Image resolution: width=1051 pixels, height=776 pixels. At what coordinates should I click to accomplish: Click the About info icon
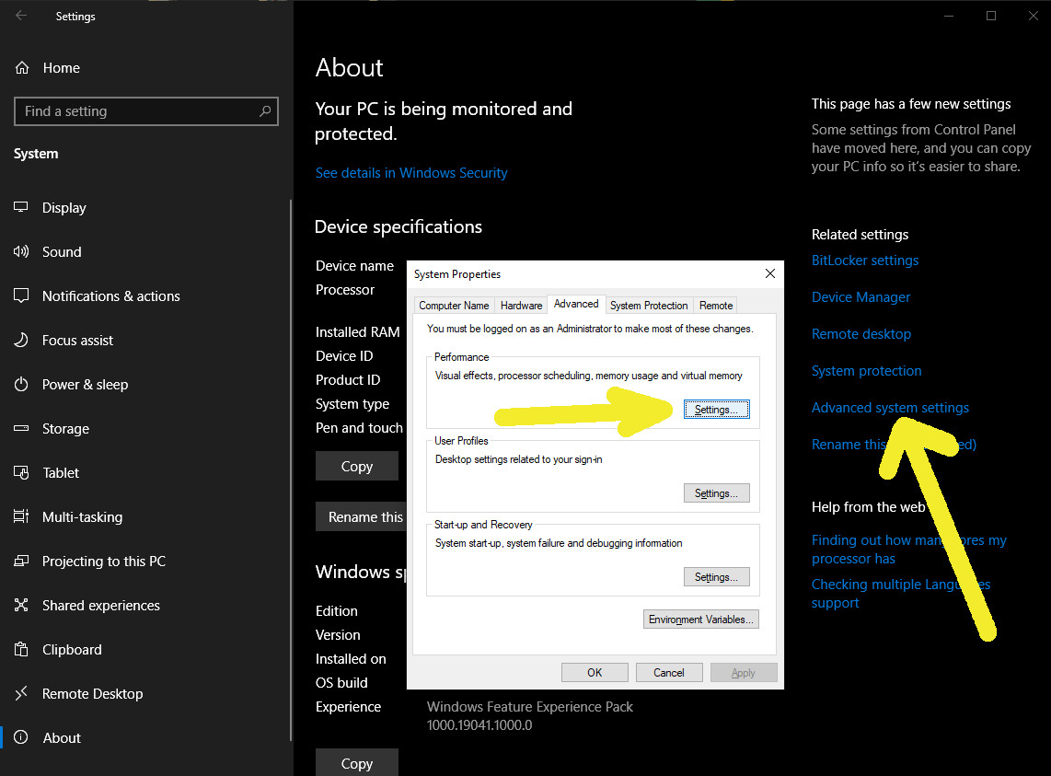(x=21, y=737)
